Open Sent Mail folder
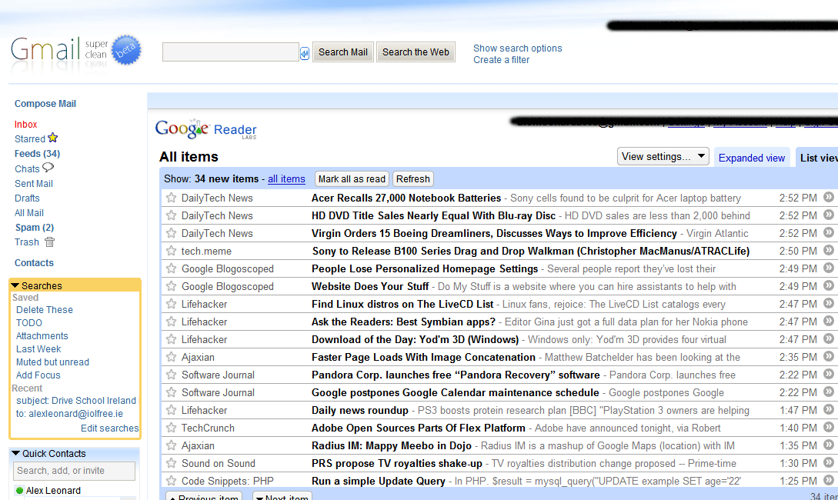Viewport: 838px width, 500px height. [x=34, y=183]
